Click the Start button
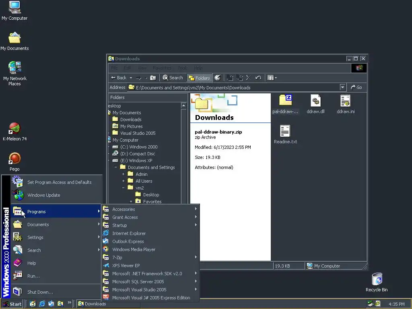 pos(12,304)
